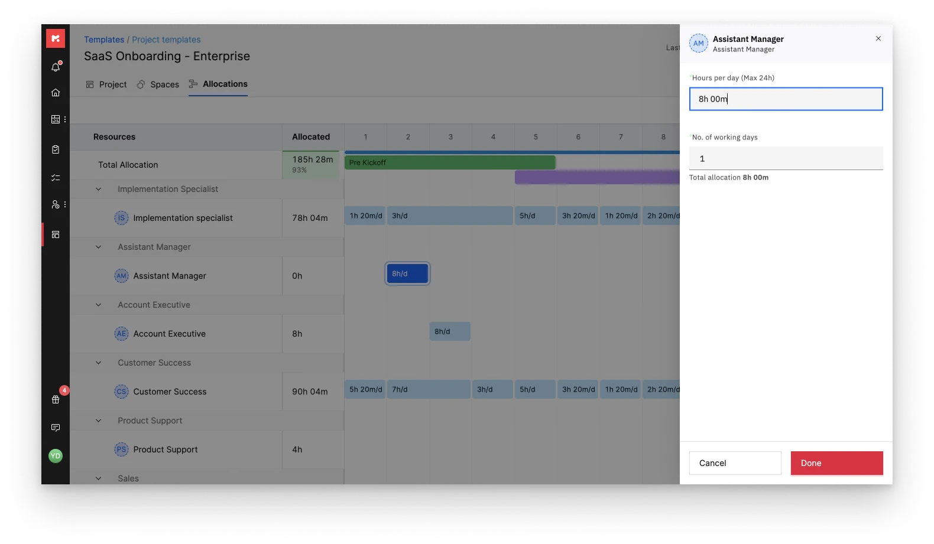Click the AM avatar in the side panel header
The height and width of the screenshot is (544, 934).
click(x=699, y=43)
